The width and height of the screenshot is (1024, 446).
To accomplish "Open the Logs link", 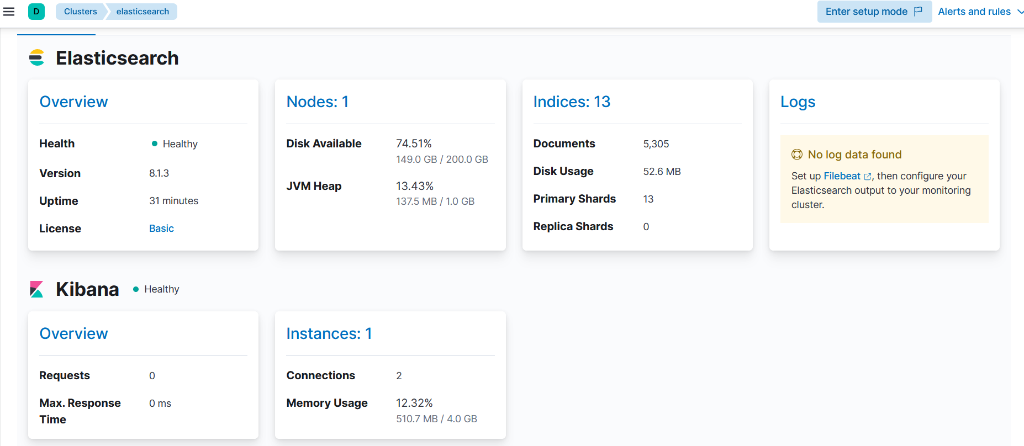I will pos(798,102).
